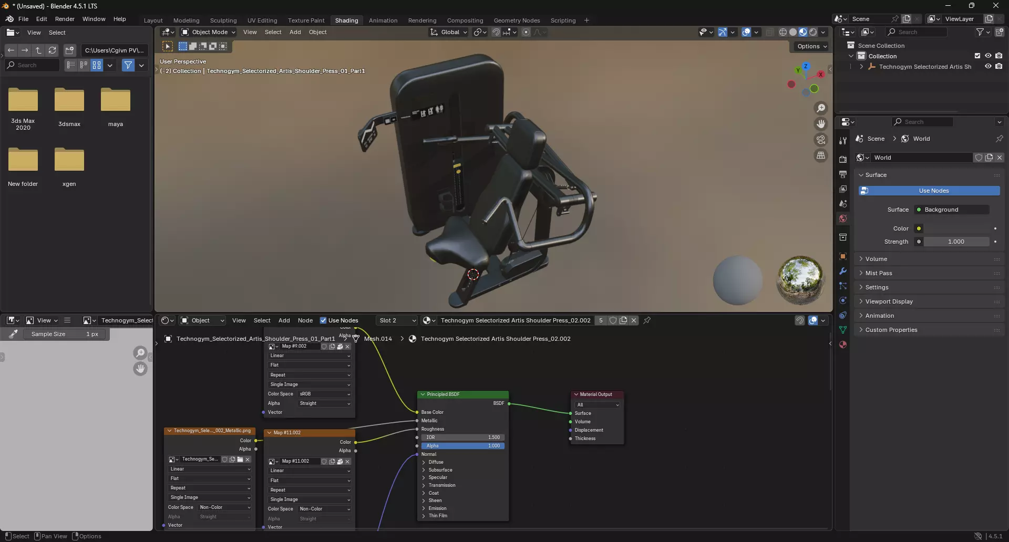Exclude Collection from view layer checkbox
Image resolution: width=1009 pixels, height=542 pixels.
point(977,56)
